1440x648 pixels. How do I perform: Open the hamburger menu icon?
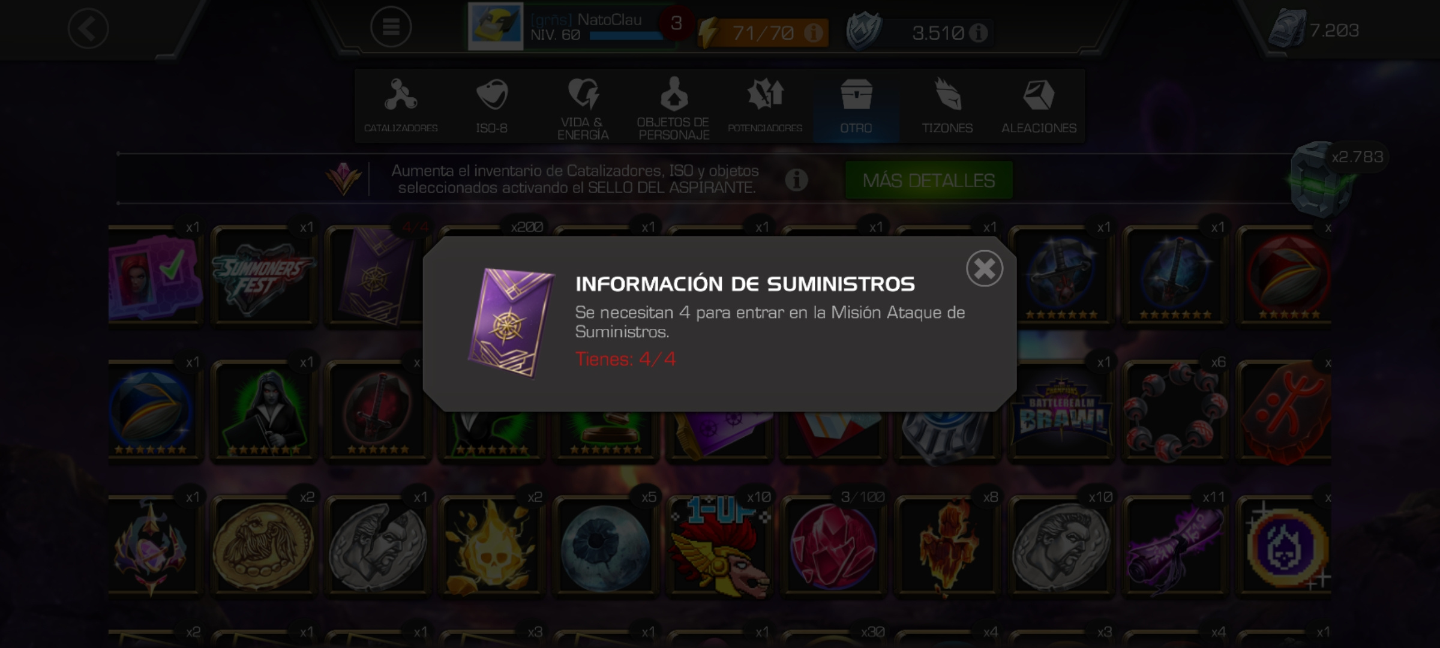click(x=391, y=27)
